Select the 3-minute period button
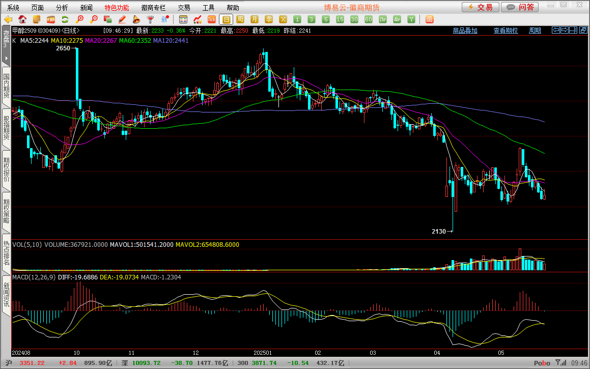 [311, 19]
